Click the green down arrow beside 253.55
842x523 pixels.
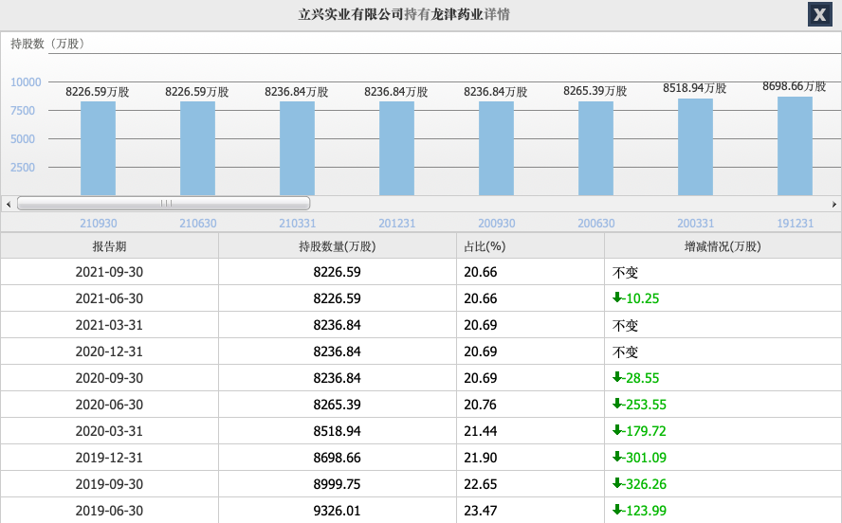pos(617,404)
